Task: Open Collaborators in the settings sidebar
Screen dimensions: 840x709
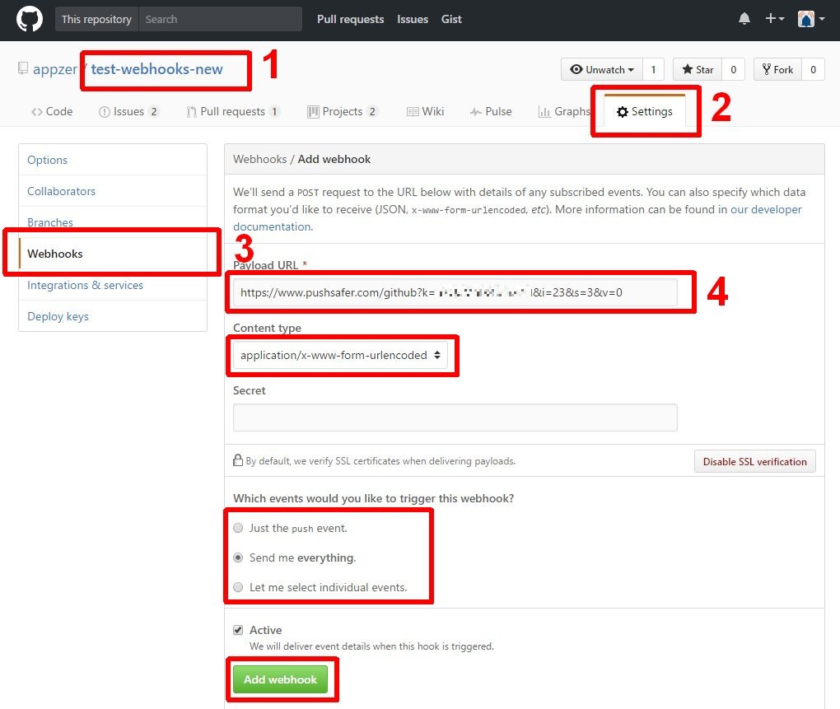Action: (113, 191)
